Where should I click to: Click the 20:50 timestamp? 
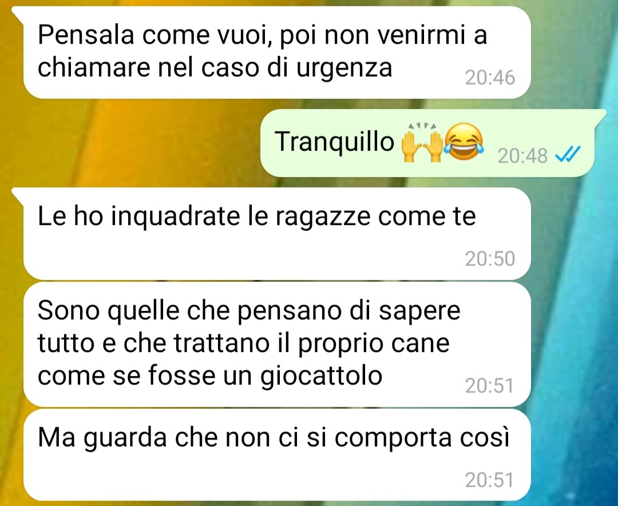tap(490, 258)
